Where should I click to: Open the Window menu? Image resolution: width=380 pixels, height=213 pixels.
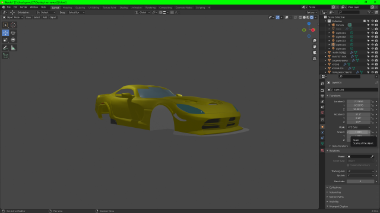point(34,7)
